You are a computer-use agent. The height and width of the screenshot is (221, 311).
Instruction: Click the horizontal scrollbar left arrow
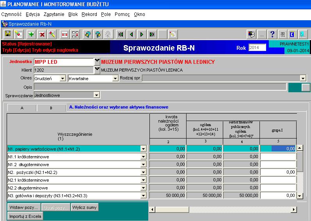click(x=152, y=209)
